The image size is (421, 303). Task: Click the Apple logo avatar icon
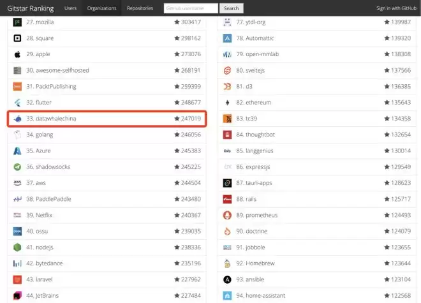18,54
